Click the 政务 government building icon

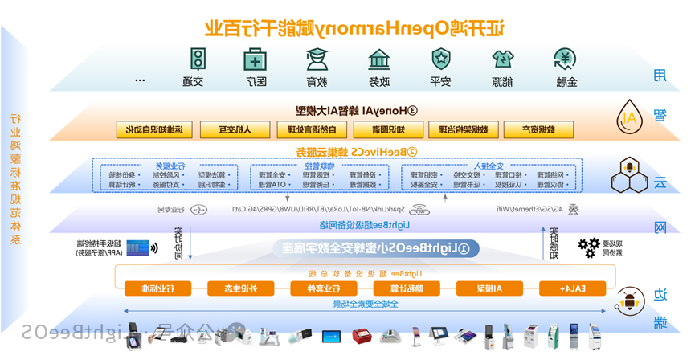(379, 59)
